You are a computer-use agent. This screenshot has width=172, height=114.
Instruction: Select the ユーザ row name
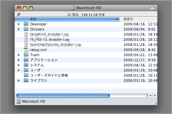click(35, 70)
